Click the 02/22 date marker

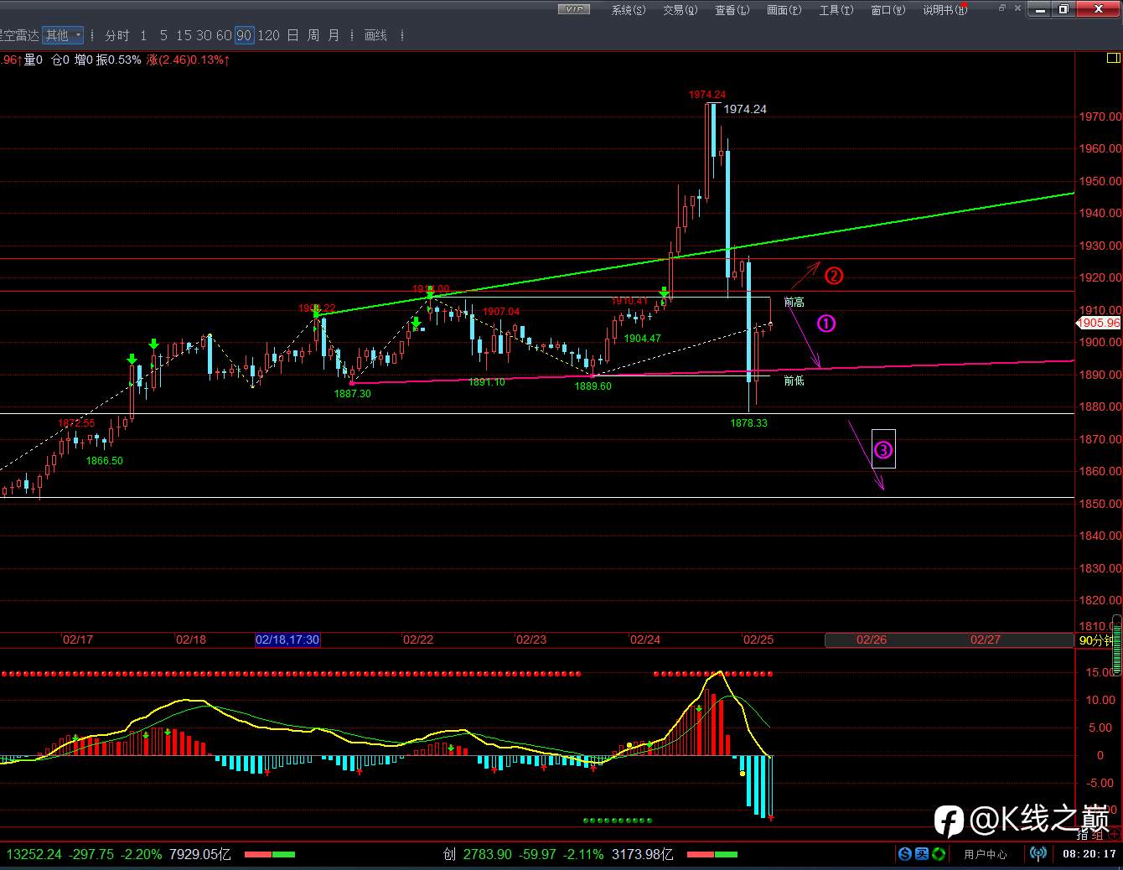(418, 640)
